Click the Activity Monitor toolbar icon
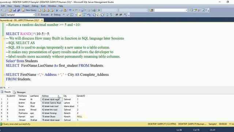This screenshot has height=132, width=234. (94, 10)
